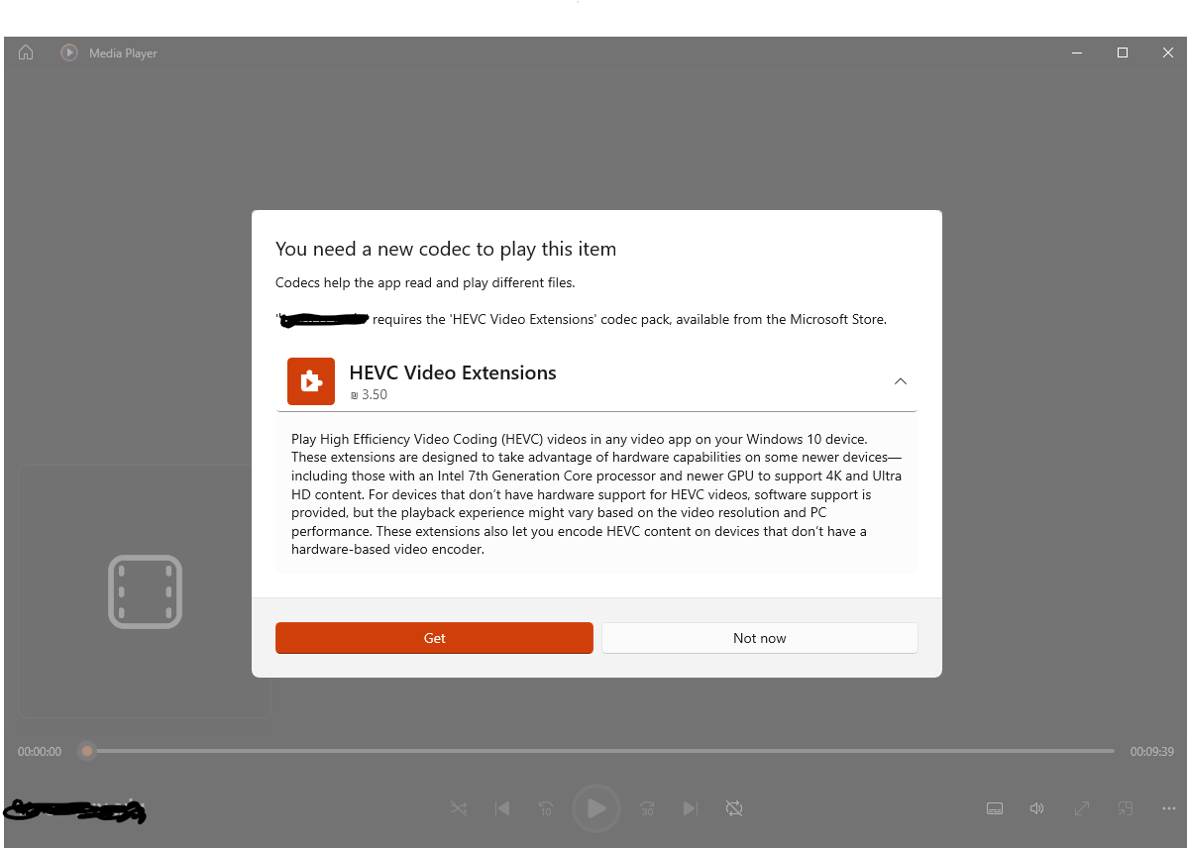Dismiss the dialog with Not now
Viewport: 1187px width, 848px height.
pyautogui.click(x=760, y=638)
